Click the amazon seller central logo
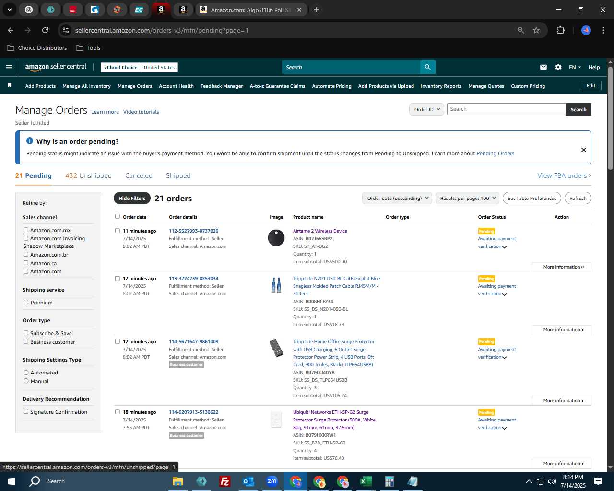Screen dimensions: 614x491 pyautogui.click(x=56, y=67)
